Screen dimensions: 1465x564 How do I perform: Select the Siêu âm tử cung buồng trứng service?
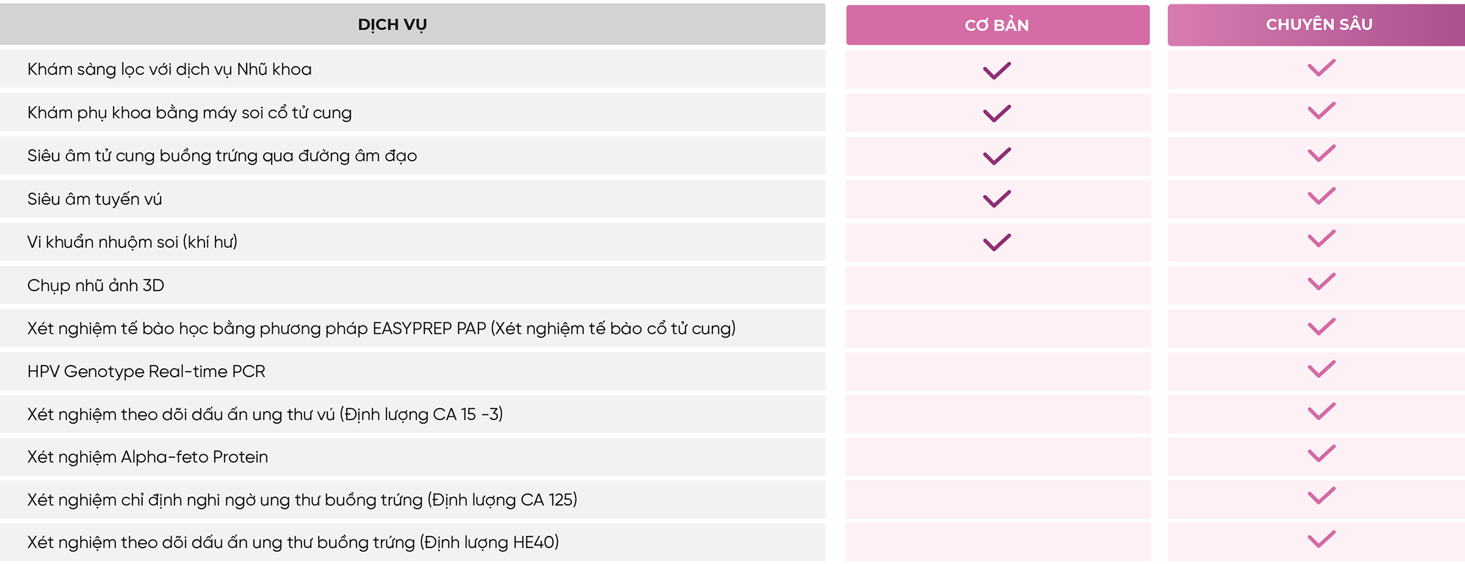click(222, 156)
